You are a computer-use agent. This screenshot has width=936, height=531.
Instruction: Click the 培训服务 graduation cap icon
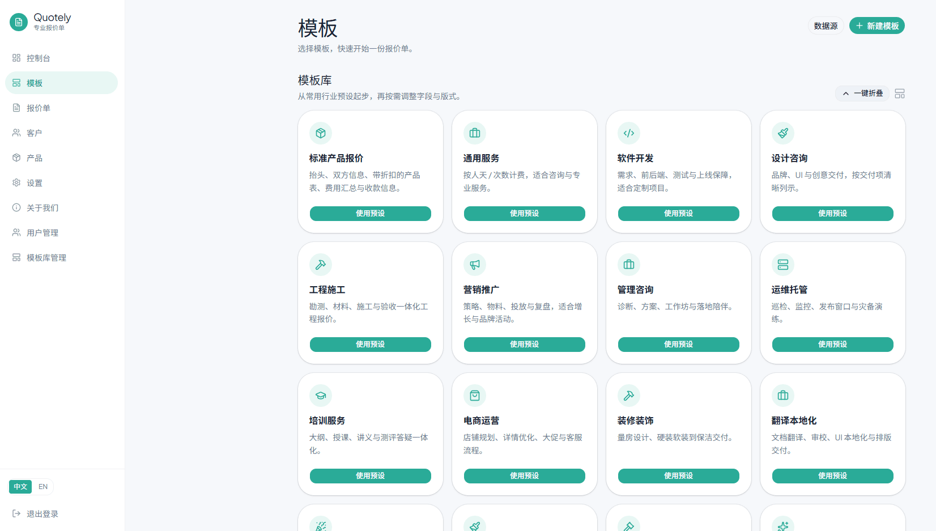click(321, 396)
